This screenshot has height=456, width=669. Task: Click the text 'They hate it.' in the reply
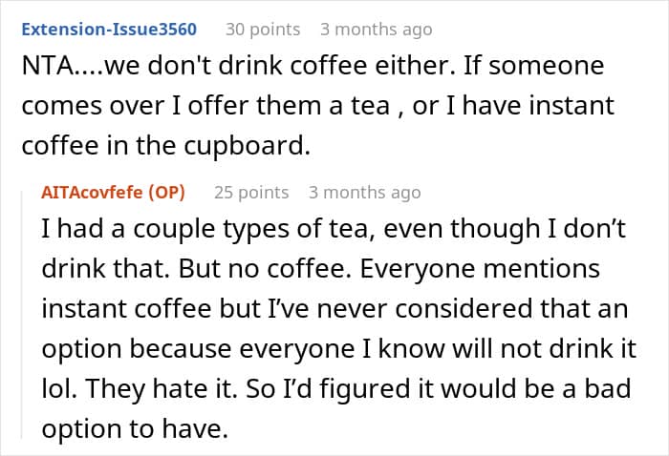[162, 388]
